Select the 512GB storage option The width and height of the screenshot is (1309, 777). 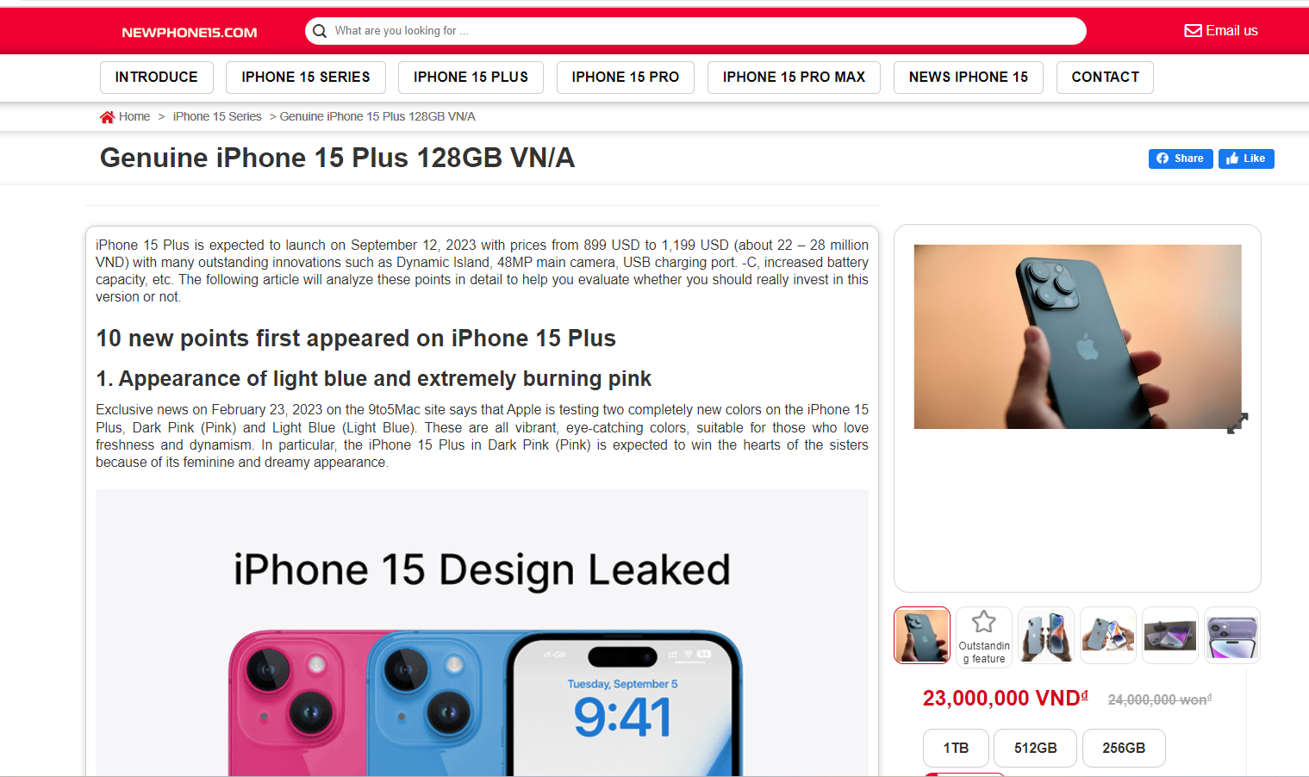pyautogui.click(x=1035, y=748)
